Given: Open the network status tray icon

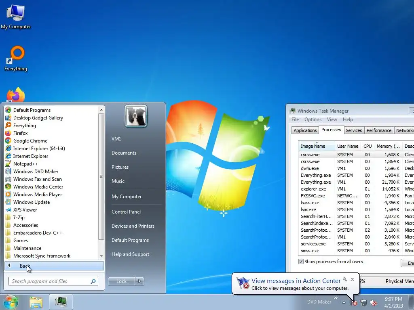Looking at the screenshot, I should click(363, 303).
